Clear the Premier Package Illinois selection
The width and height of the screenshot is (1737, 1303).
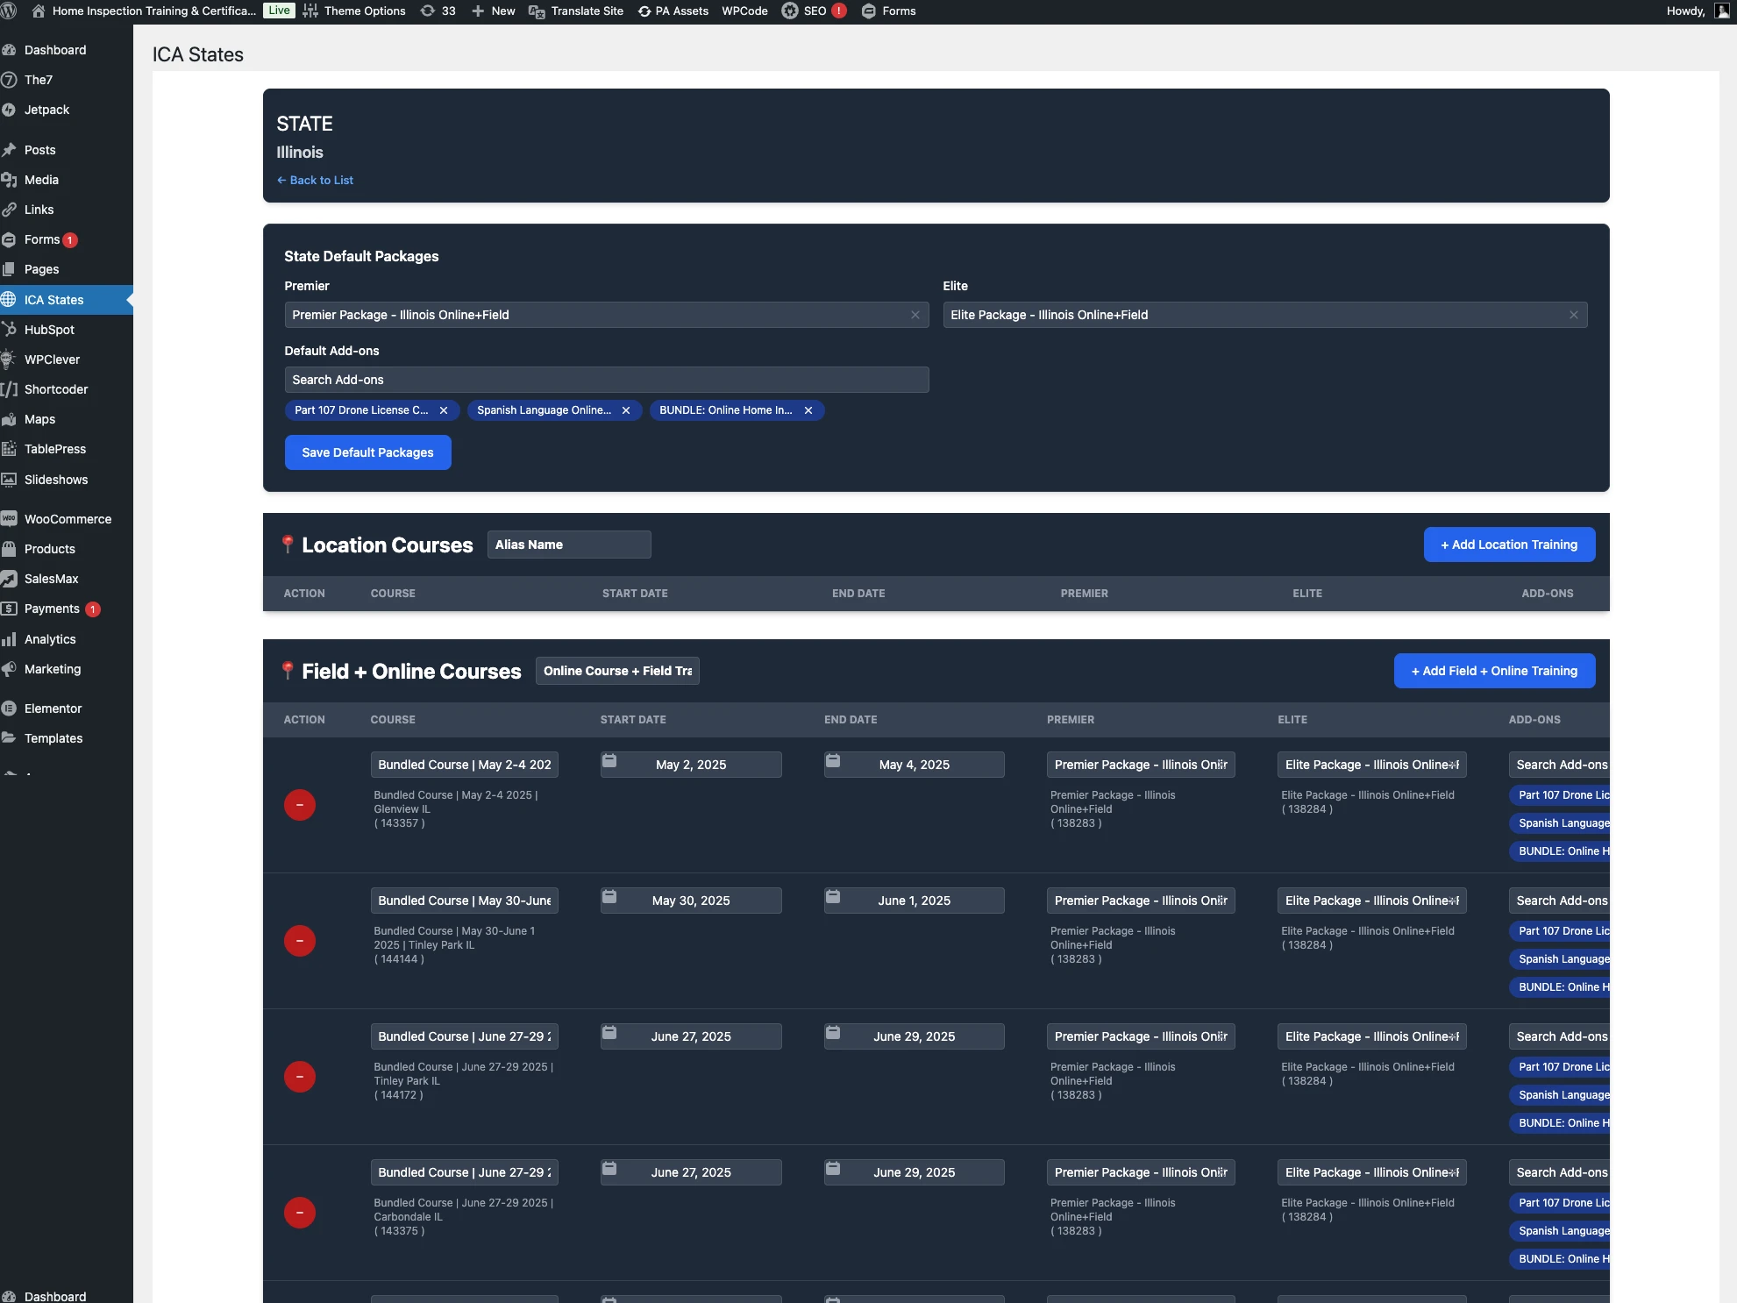[x=915, y=315]
